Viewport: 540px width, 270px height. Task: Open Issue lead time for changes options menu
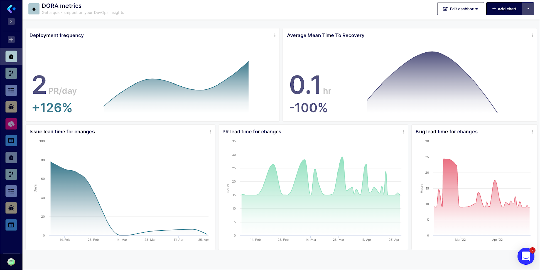click(x=210, y=132)
